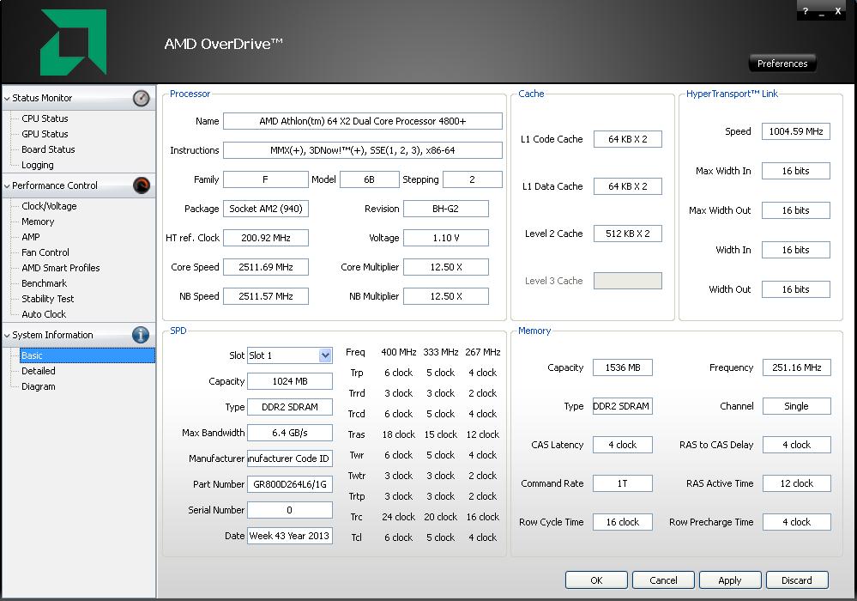Select Benchmark in the sidebar
The width and height of the screenshot is (857, 601).
[x=45, y=283]
